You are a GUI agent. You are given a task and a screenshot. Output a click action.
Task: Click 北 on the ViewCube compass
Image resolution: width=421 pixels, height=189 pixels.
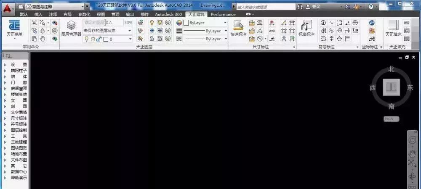point(391,69)
